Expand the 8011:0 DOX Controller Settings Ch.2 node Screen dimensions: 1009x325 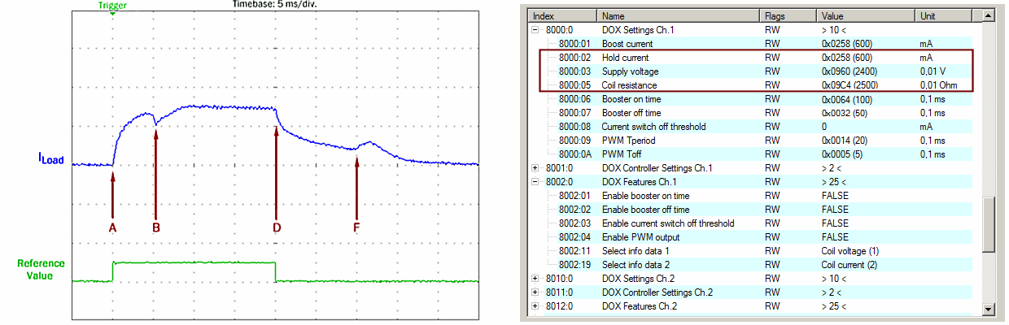pyautogui.click(x=535, y=292)
